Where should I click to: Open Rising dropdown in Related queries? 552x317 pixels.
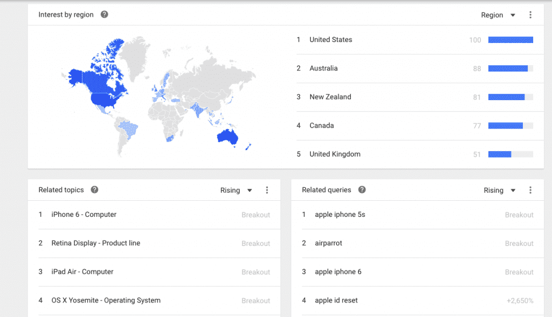click(500, 190)
